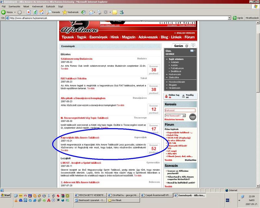Click the grey Forward arrow button
260x208 pixels.
[19, 12]
